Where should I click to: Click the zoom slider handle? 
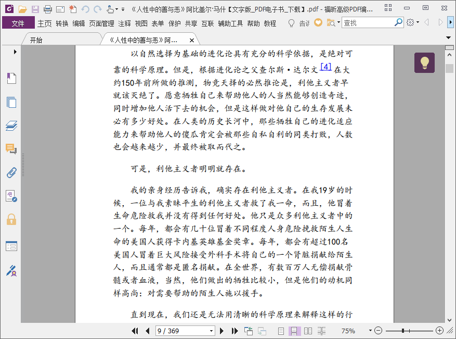pyautogui.click(x=403, y=331)
